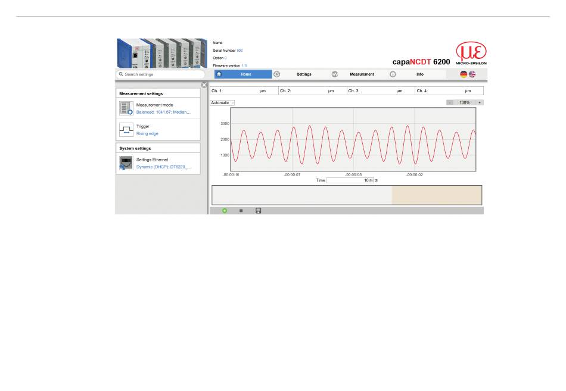Switch to the Measurement tab
The height and width of the screenshot is (391, 566).
pyautogui.click(x=362, y=74)
